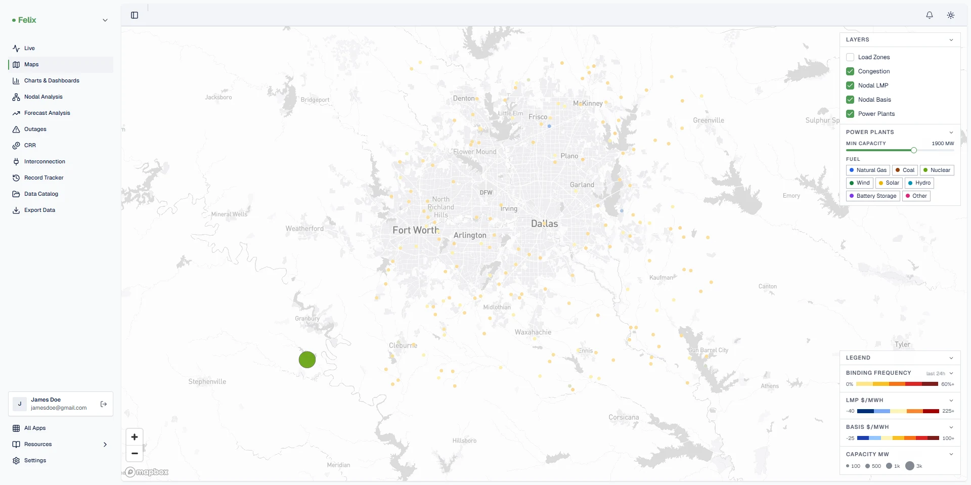Toggle the Nuclear fuel filter
971x485 pixels.
click(x=937, y=170)
